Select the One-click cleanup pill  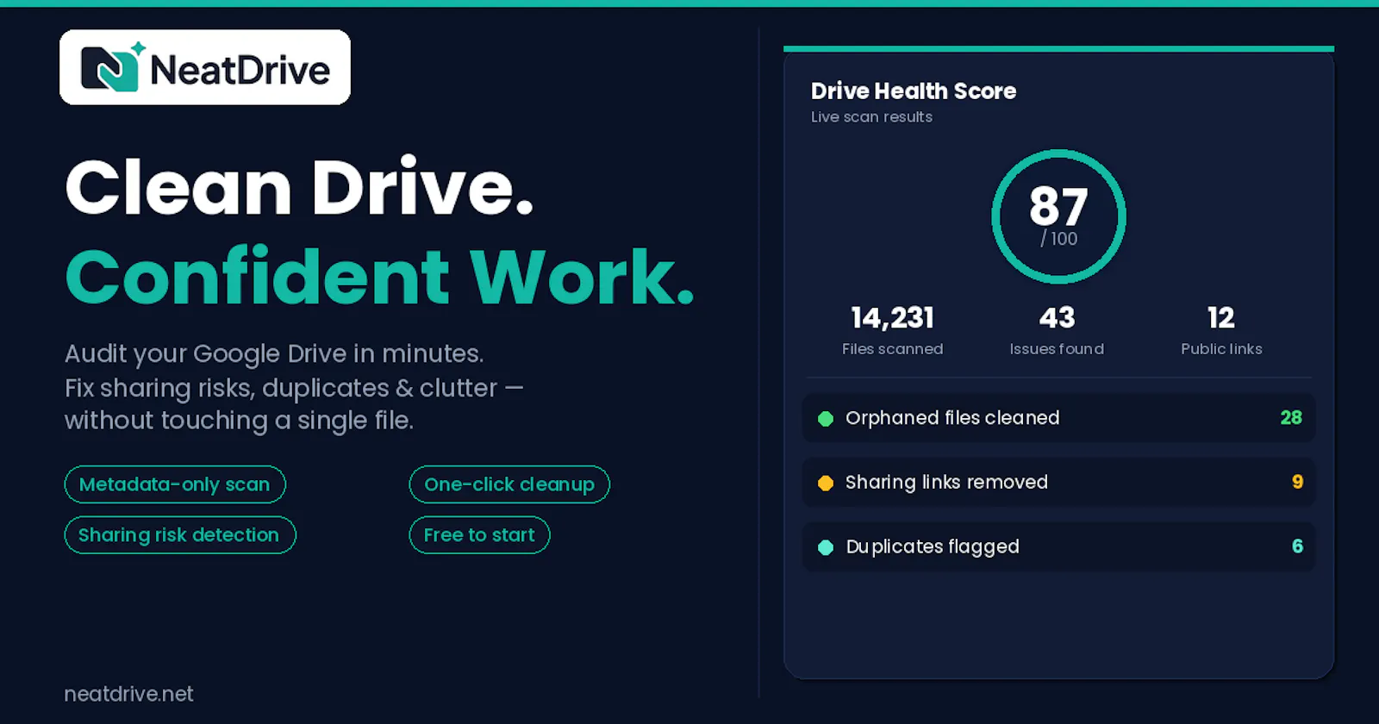(509, 484)
